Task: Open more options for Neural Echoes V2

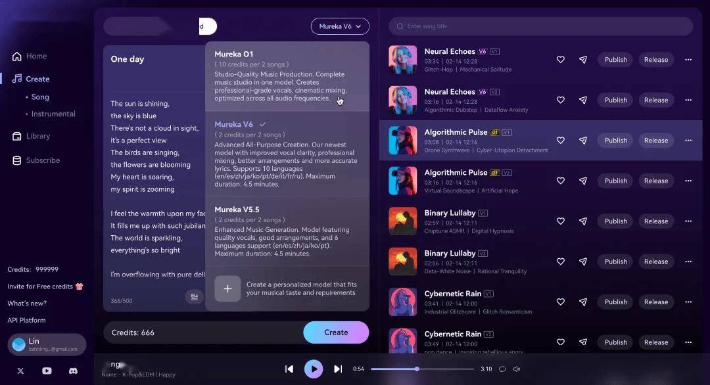Action: tap(688, 100)
